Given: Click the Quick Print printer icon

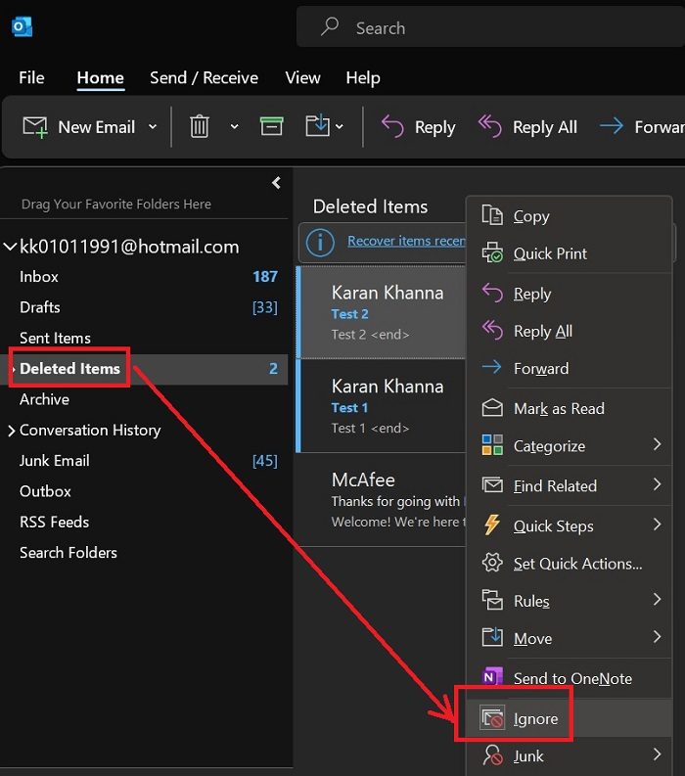Looking at the screenshot, I should (493, 253).
